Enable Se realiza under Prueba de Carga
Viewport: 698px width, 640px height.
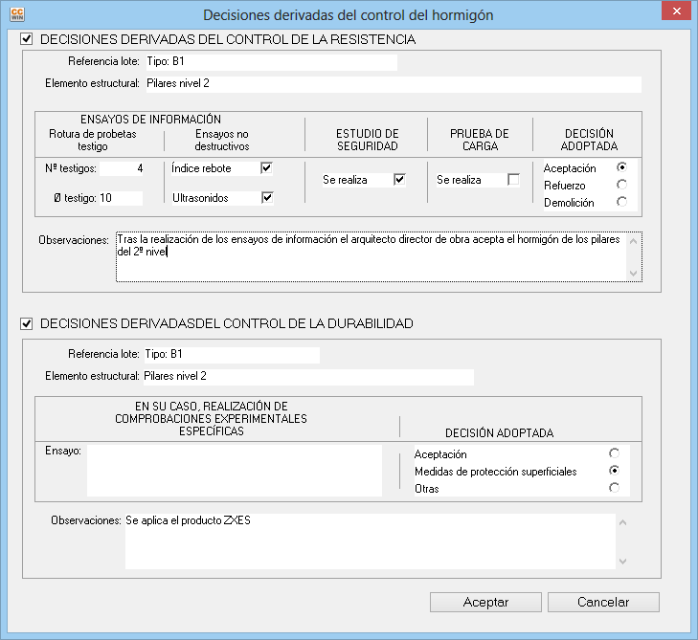coord(513,180)
